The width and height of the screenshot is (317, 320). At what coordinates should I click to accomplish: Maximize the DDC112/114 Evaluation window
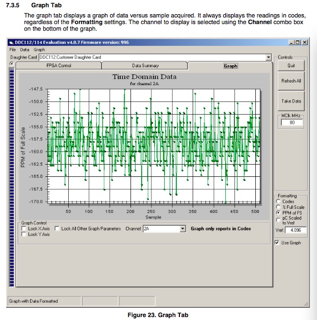[x=298, y=42]
